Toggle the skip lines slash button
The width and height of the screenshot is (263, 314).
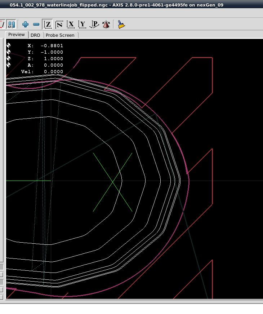click(x=2, y=25)
